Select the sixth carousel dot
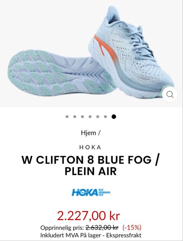The image size is (183, 241). tap(105, 116)
